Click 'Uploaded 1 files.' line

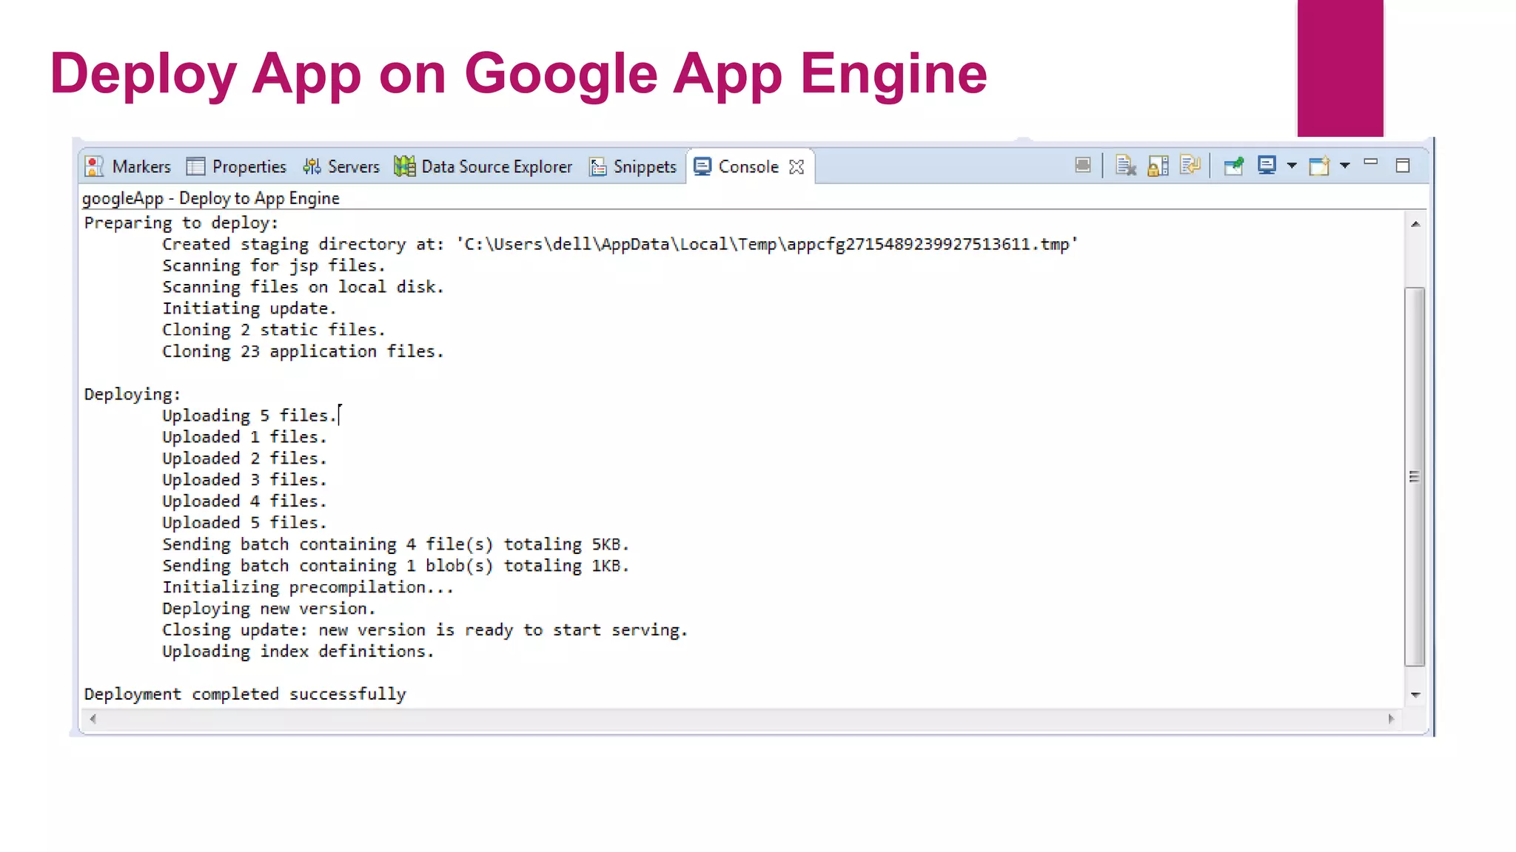(244, 437)
